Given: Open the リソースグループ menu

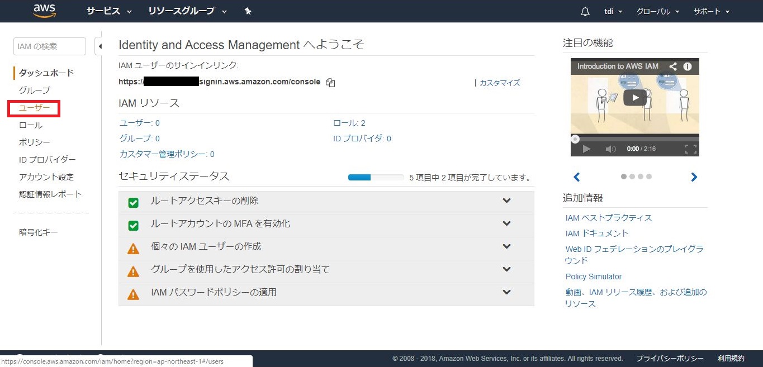Looking at the screenshot, I should coord(187,11).
